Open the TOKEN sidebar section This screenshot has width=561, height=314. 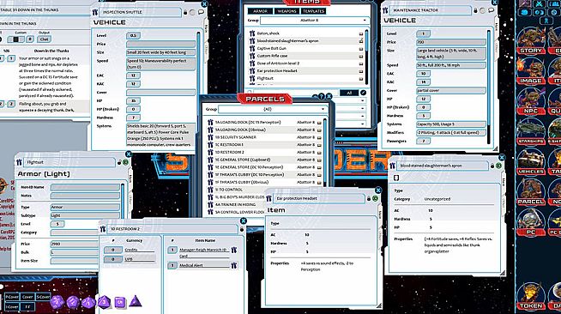click(x=531, y=296)
